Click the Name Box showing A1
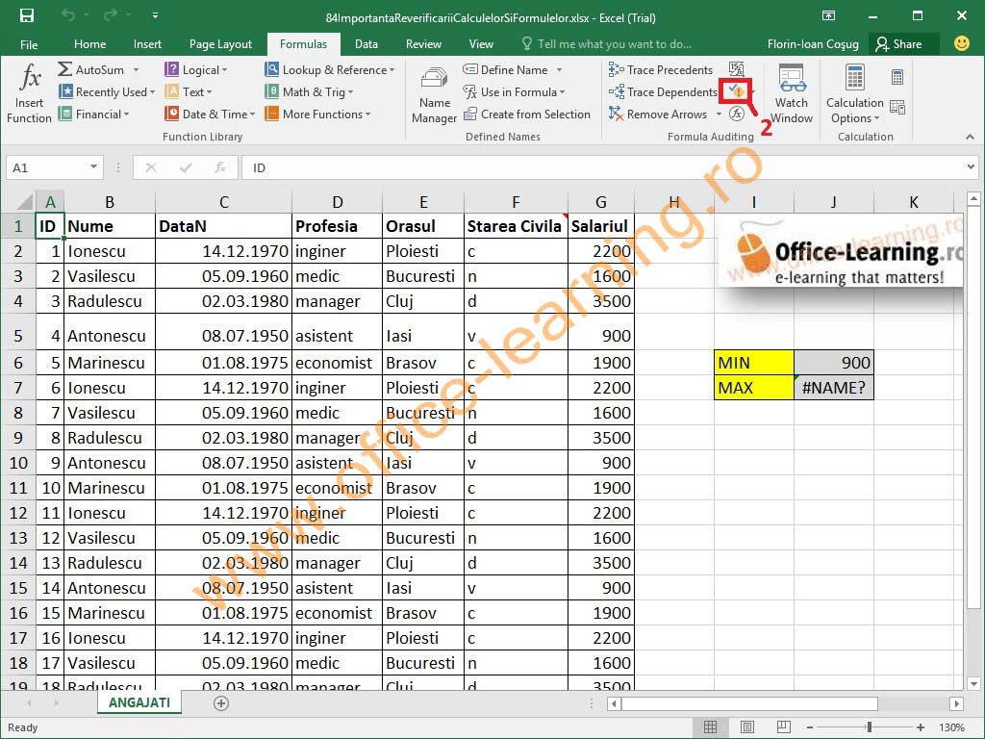 click(x=46, y=167)
